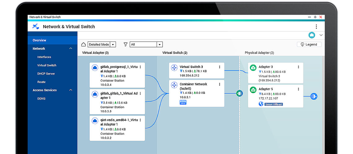The height and width of the screenshot is (154, 353).
Task: Open the three-dot menu in app header
Action: click(x=316, y=27)
